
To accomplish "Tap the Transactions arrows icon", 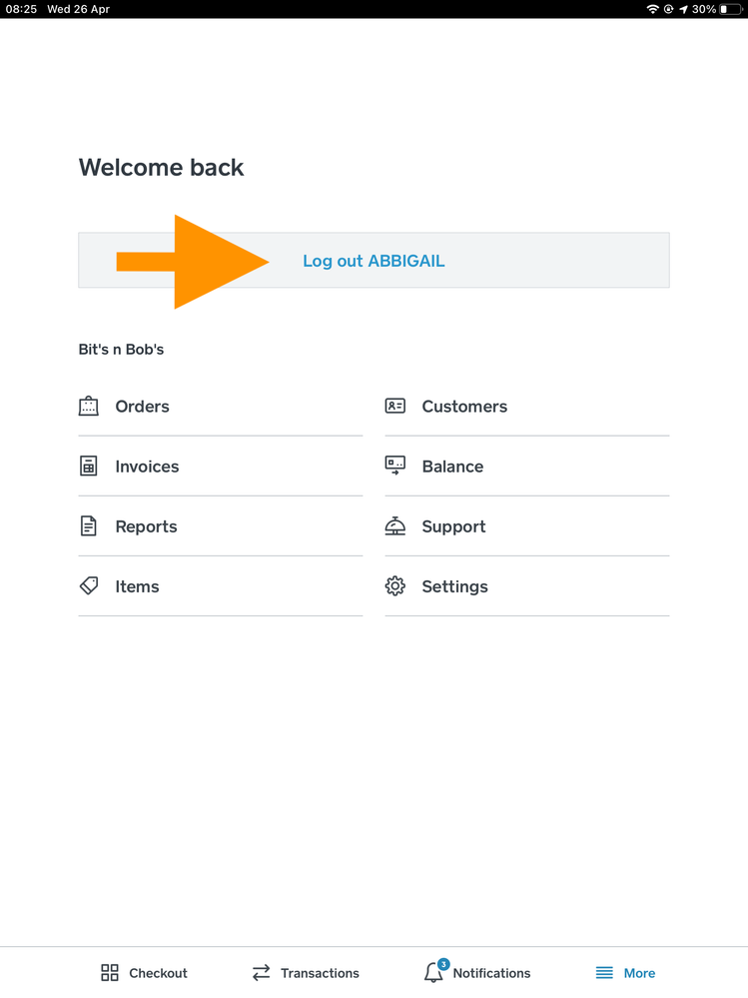I will click(262, 973).
